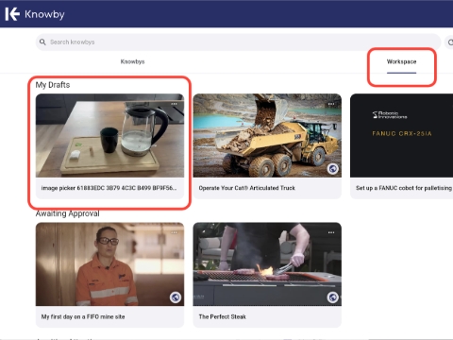The image size is (453, 340).
Task: Open the Cat Articulated Truck thumbnail
Action: click(267, 135)
